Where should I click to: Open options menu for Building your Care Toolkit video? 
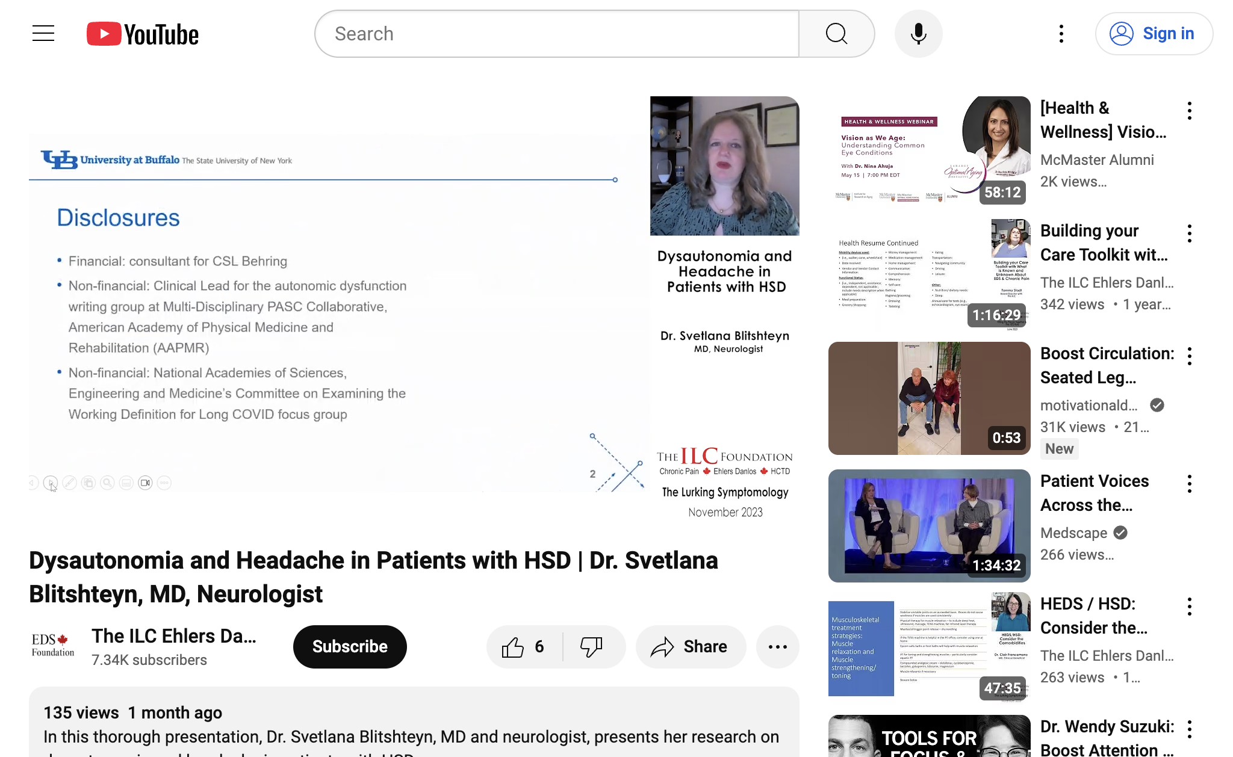(1190, 233)
